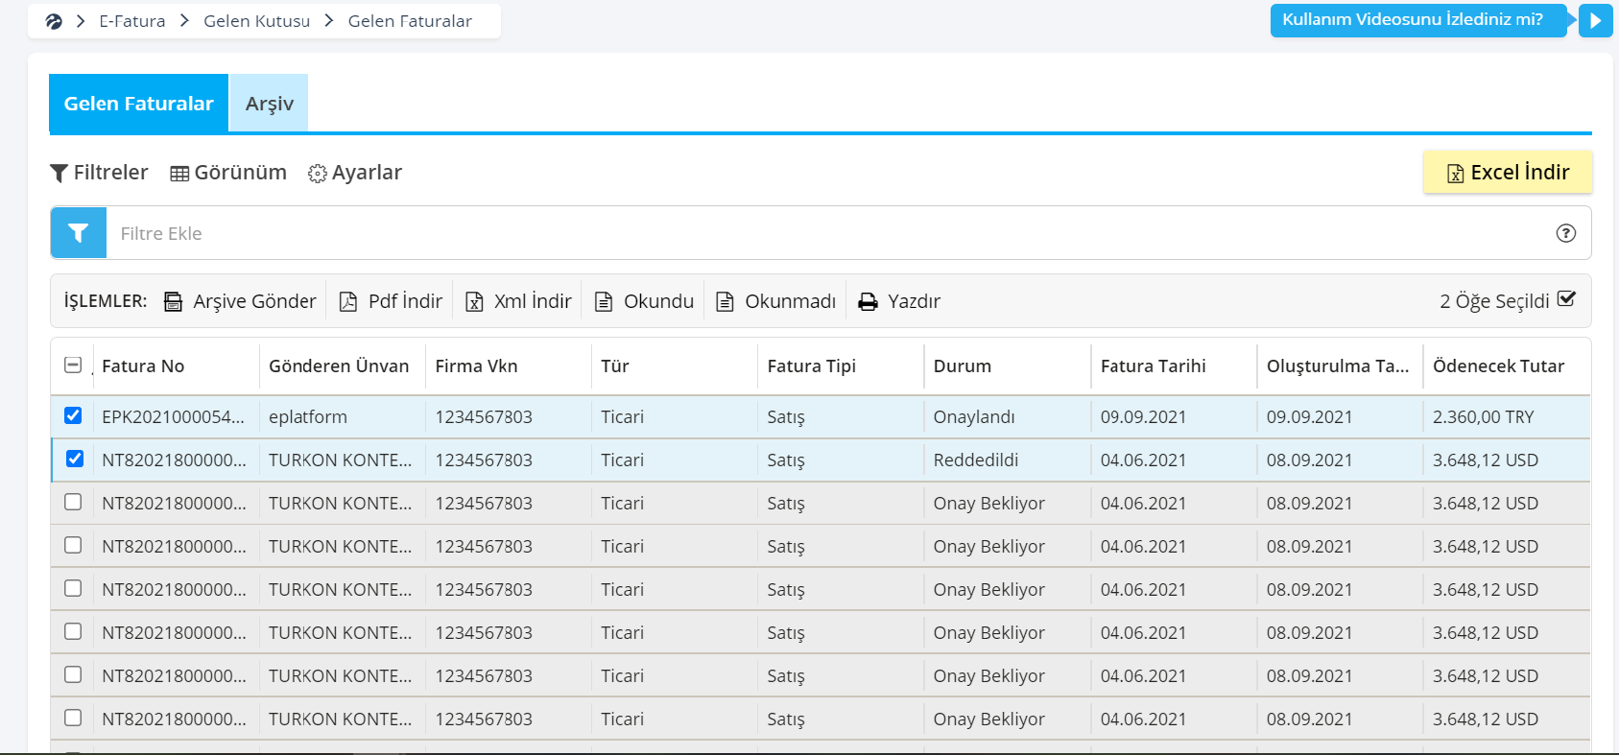Sort by Fatura No column header
Image resolution: width=1619 pixels, height=755 pixels.
point(143,366)
